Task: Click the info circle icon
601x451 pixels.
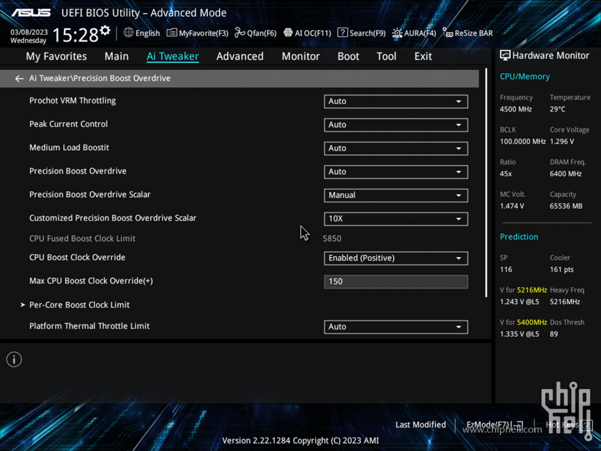Action: (x=14, y=360)
